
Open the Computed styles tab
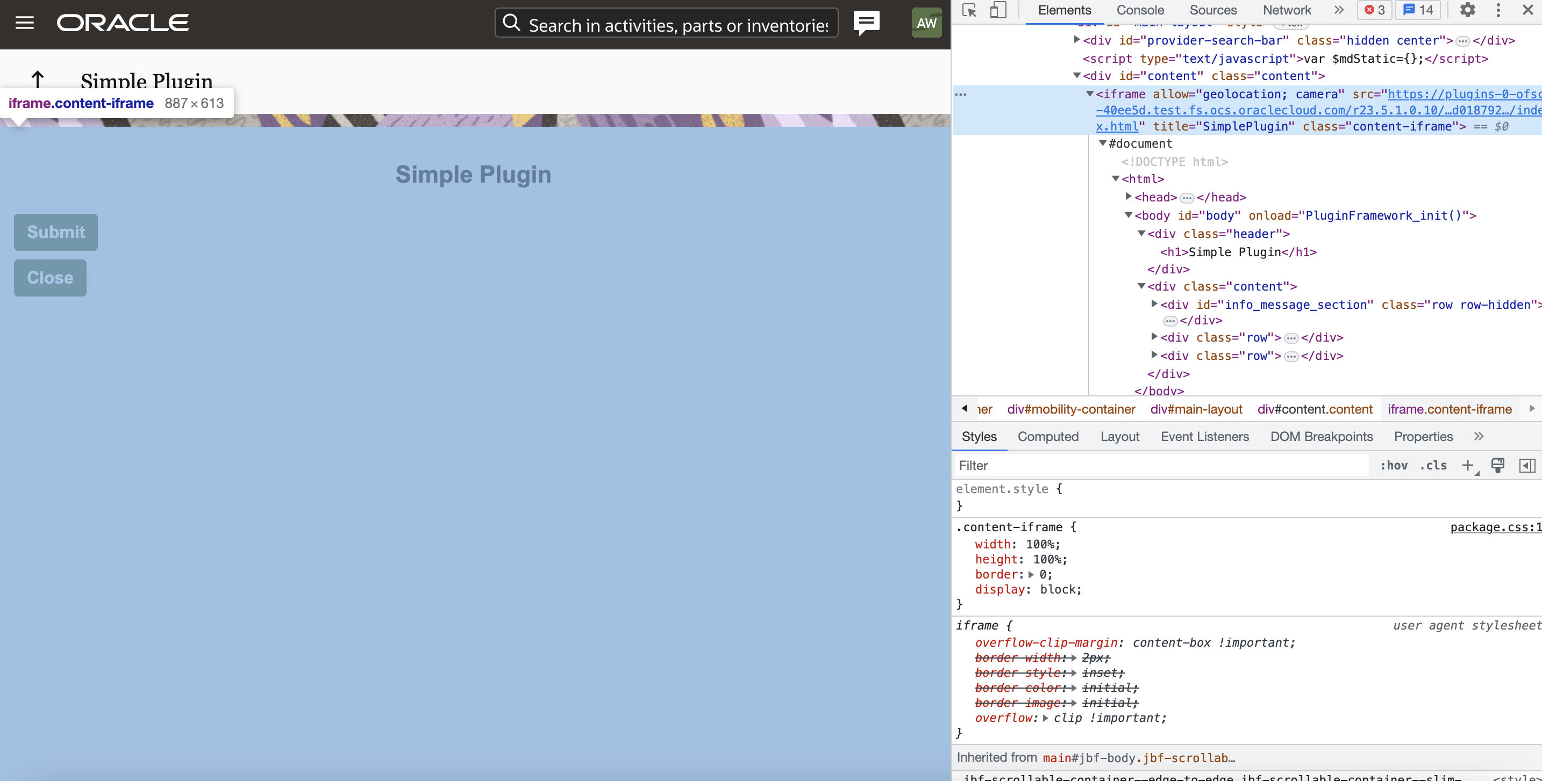click(1048, 437)
